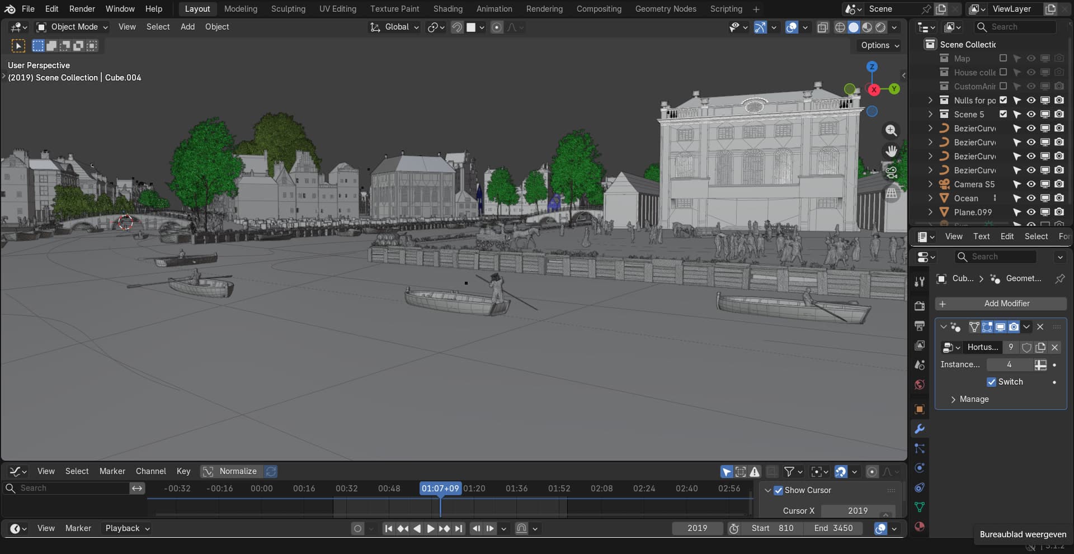
Task: Open View Layer properties tab
Action: coord(919,345)
